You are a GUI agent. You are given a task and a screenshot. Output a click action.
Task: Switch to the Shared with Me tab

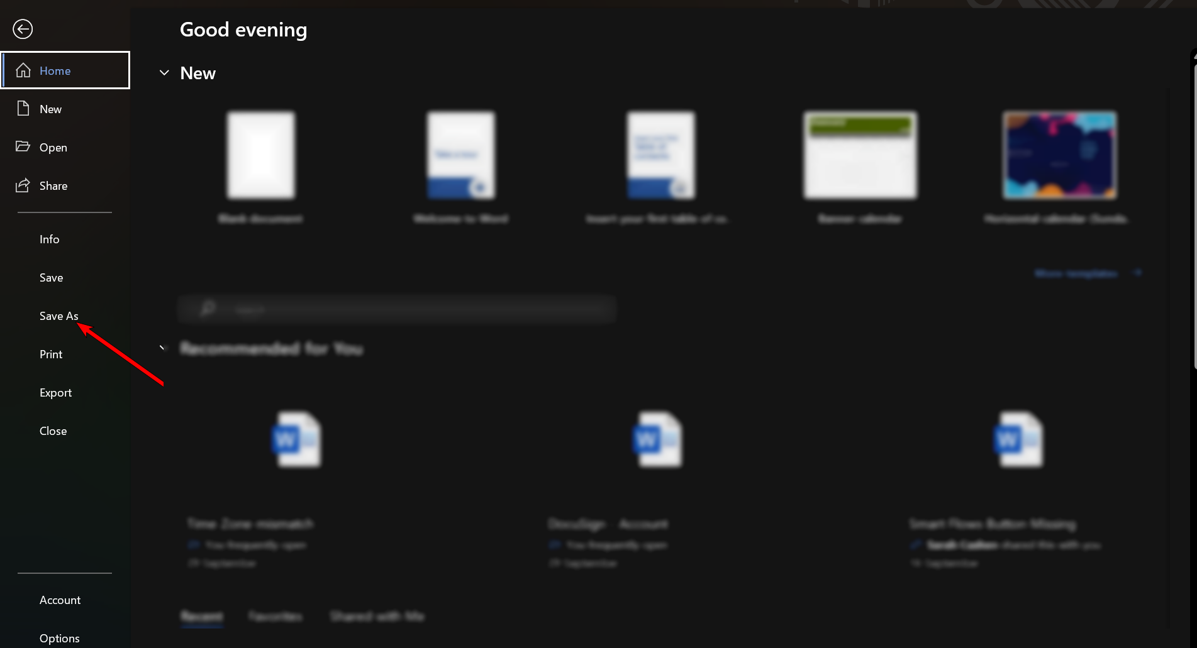pyautogui.click(x=377, y=617)
